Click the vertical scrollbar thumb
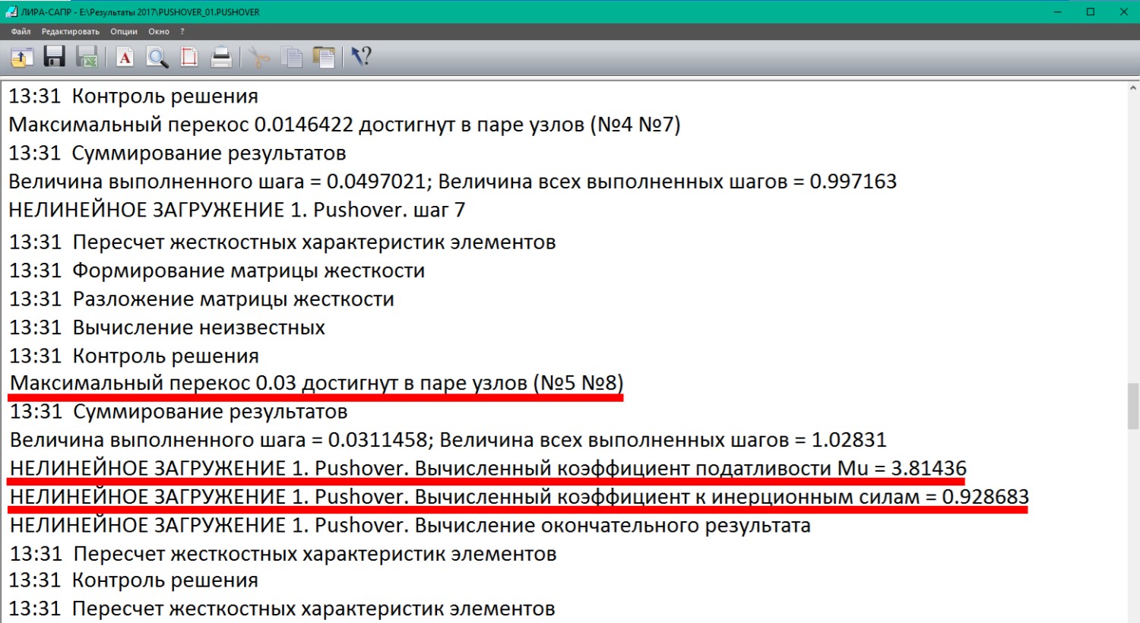The image size is (1140, 623). click(1132, 406)
